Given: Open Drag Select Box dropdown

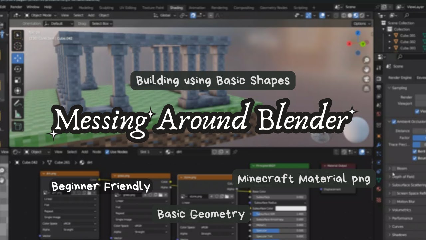Looking at the screenshot, I should [101, 24].
